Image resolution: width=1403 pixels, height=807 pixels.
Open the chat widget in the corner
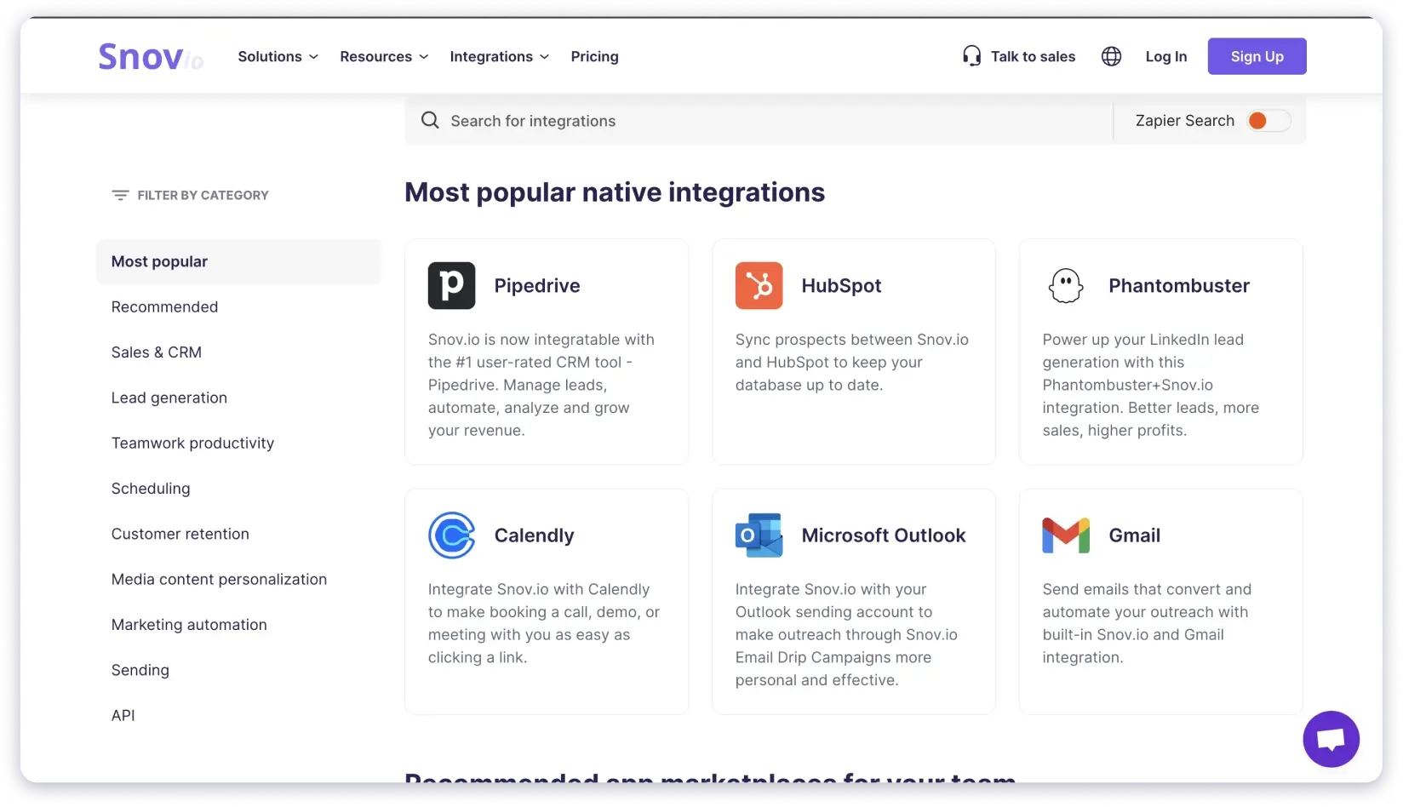pyautogui.click(x=1331, y=739)
